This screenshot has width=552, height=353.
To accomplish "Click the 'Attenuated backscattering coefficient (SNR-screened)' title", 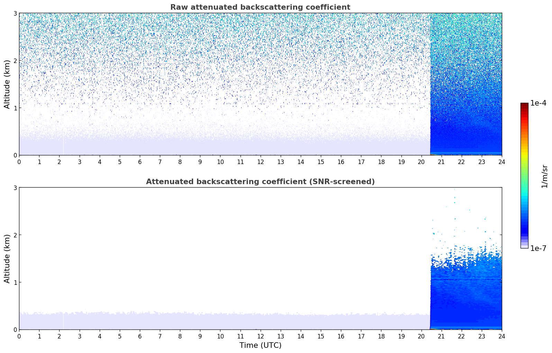I will click(x=260, y=182).
